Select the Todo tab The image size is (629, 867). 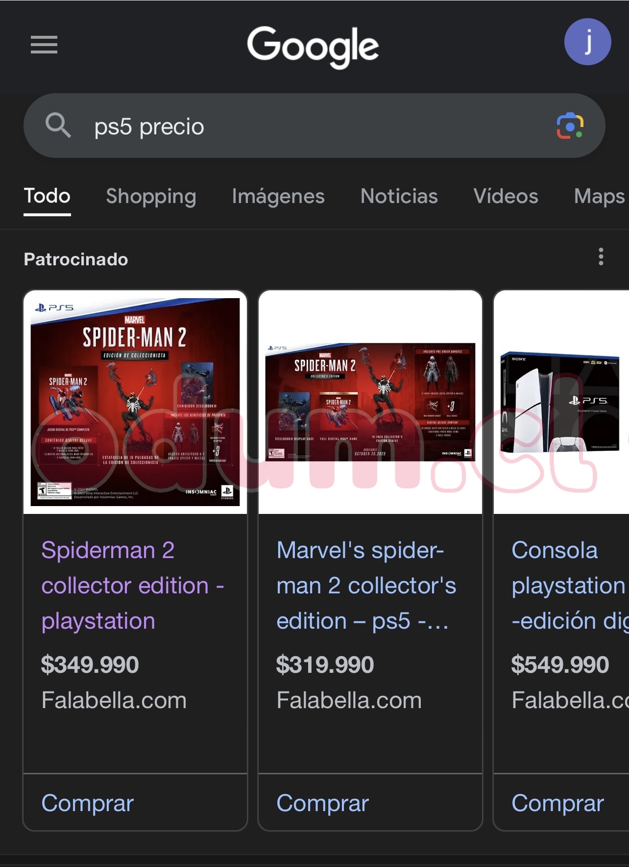pyautogui.click(x=47, y=196)
